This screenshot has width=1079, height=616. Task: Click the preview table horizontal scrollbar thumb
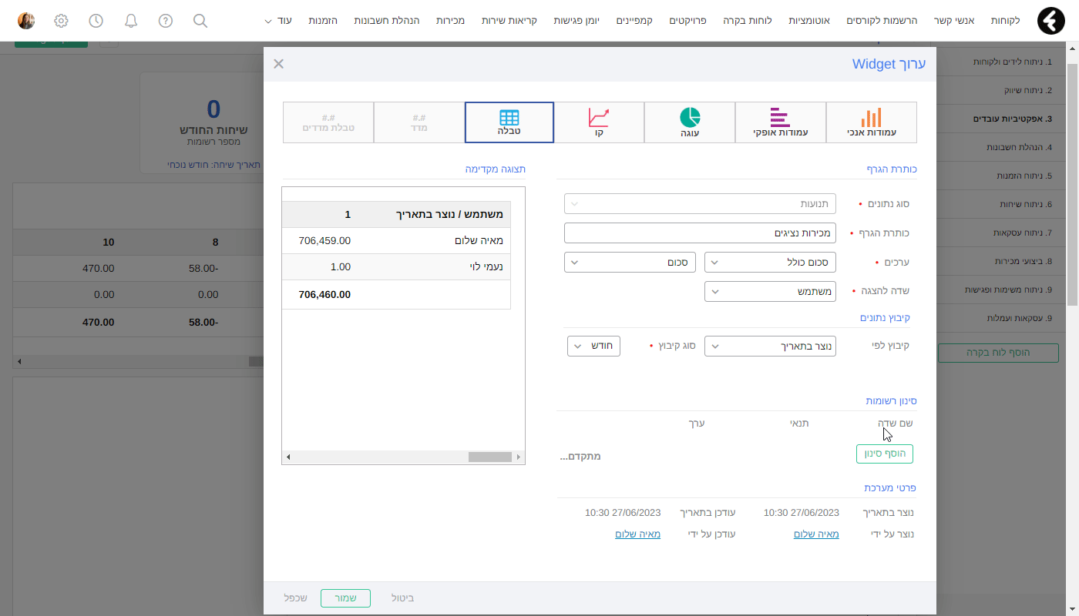(489, 457)
